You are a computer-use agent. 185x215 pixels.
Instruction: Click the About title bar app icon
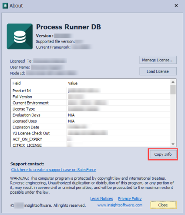[x=5, y=6]
